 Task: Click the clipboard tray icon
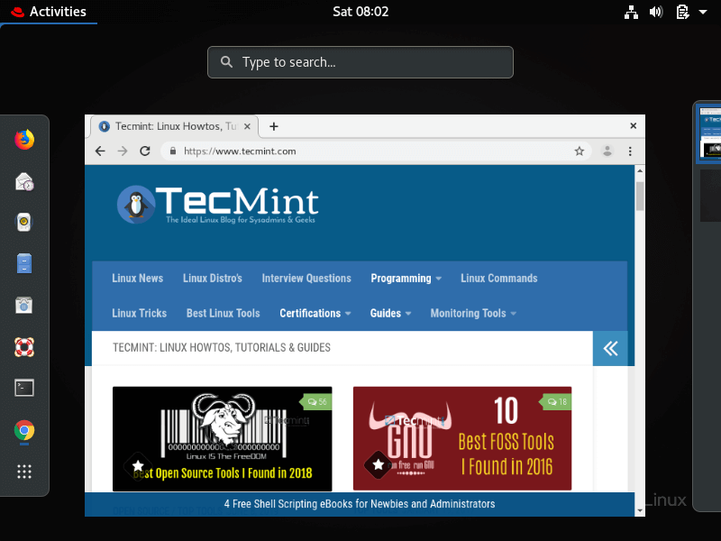682,12
